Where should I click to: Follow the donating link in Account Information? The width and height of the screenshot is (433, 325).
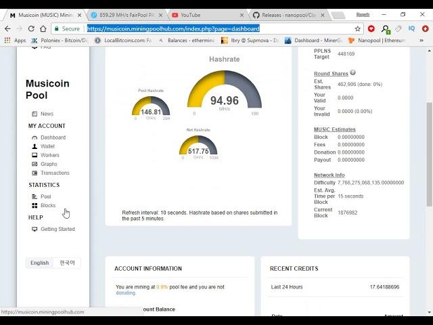(x=125, y=293)
